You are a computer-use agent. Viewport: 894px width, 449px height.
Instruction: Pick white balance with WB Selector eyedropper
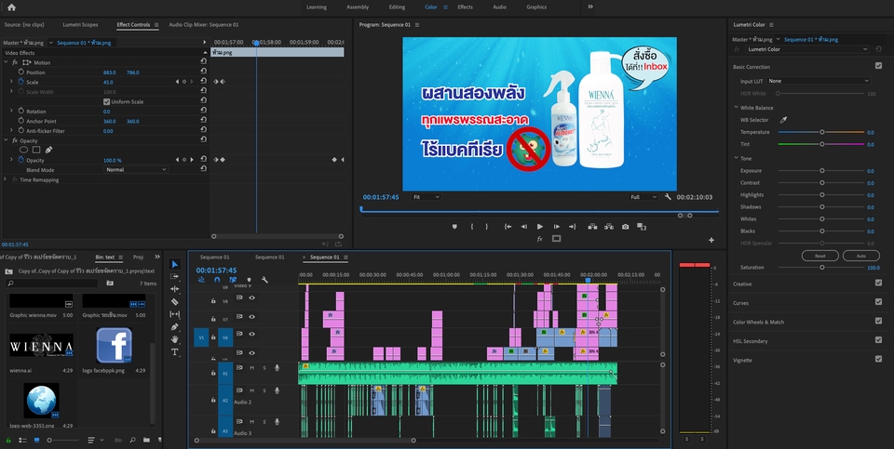pos(783,120)
